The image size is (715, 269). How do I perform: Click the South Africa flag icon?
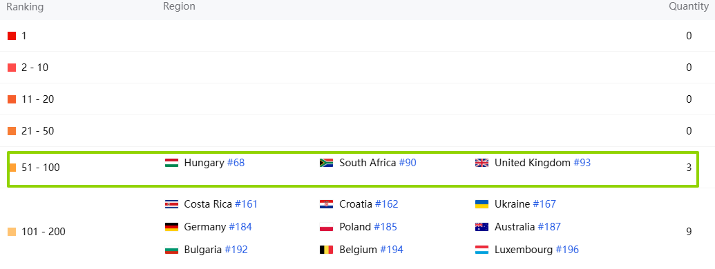coord(327,163)
